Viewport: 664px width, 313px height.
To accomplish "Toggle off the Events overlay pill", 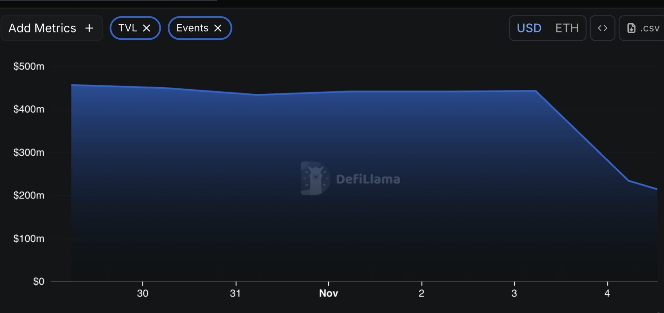I will (199, 28).
